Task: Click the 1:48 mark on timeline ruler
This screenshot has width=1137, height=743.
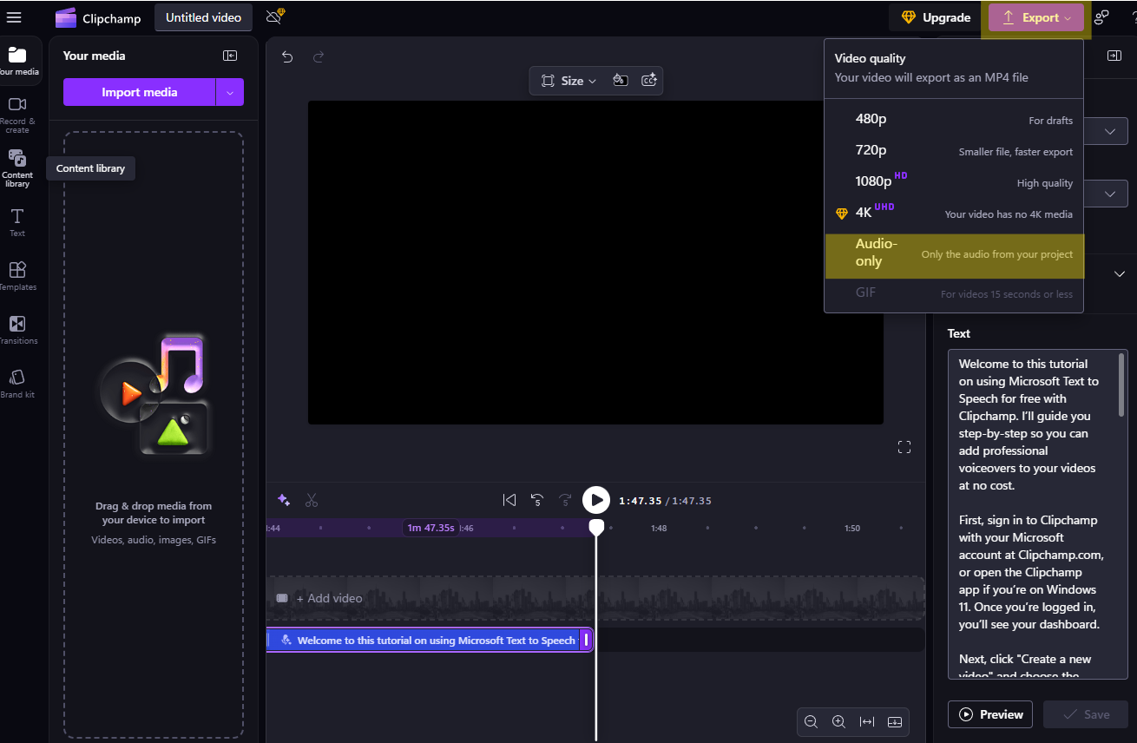Action: point(659,528)
